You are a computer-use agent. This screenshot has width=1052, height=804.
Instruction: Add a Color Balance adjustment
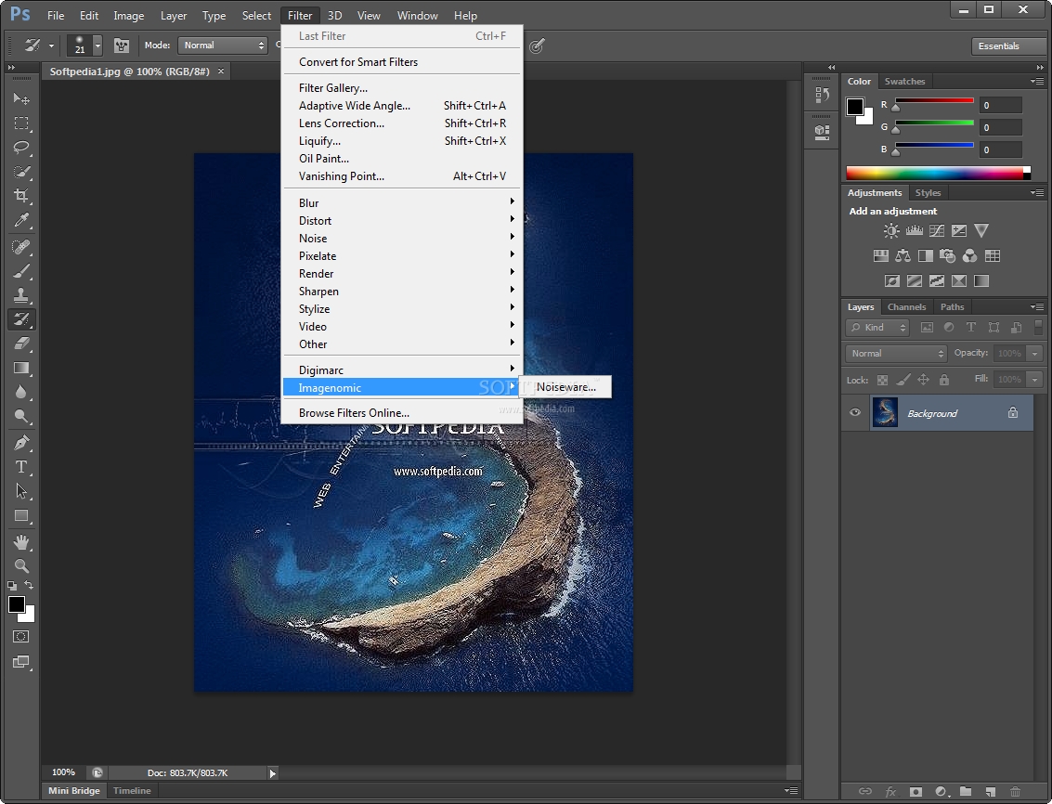click(x=903, y=255)
